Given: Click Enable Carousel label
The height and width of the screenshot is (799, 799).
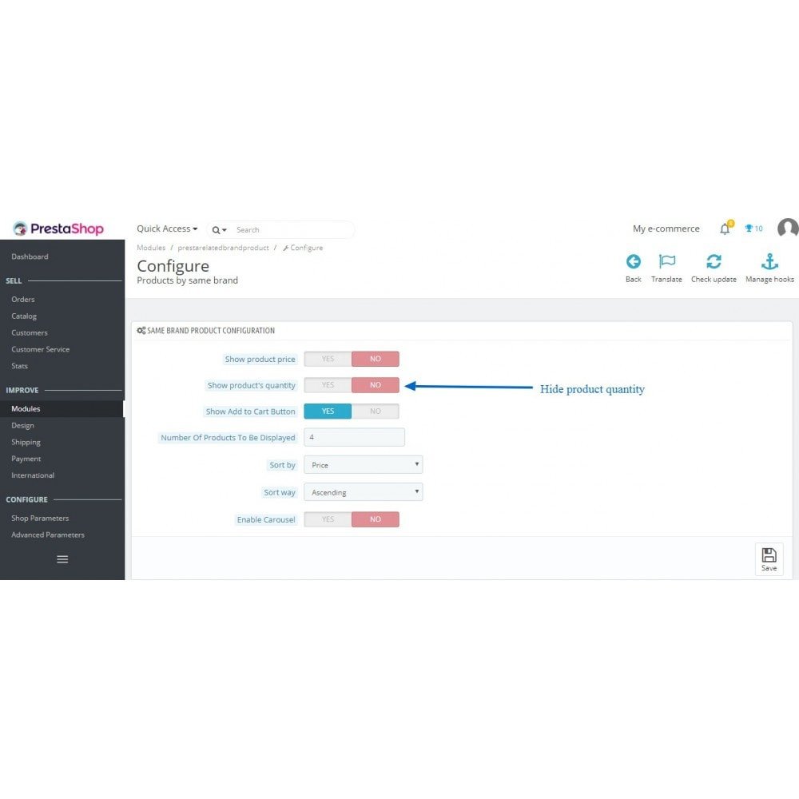Looking at the screenshot, I should [265, 520].
